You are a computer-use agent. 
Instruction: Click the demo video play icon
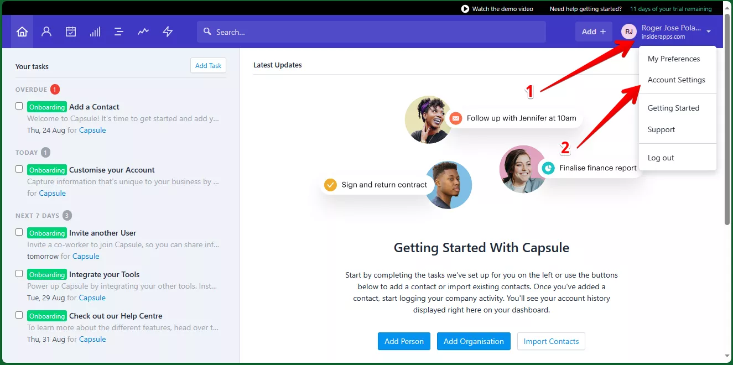click(x=465, y=9)
